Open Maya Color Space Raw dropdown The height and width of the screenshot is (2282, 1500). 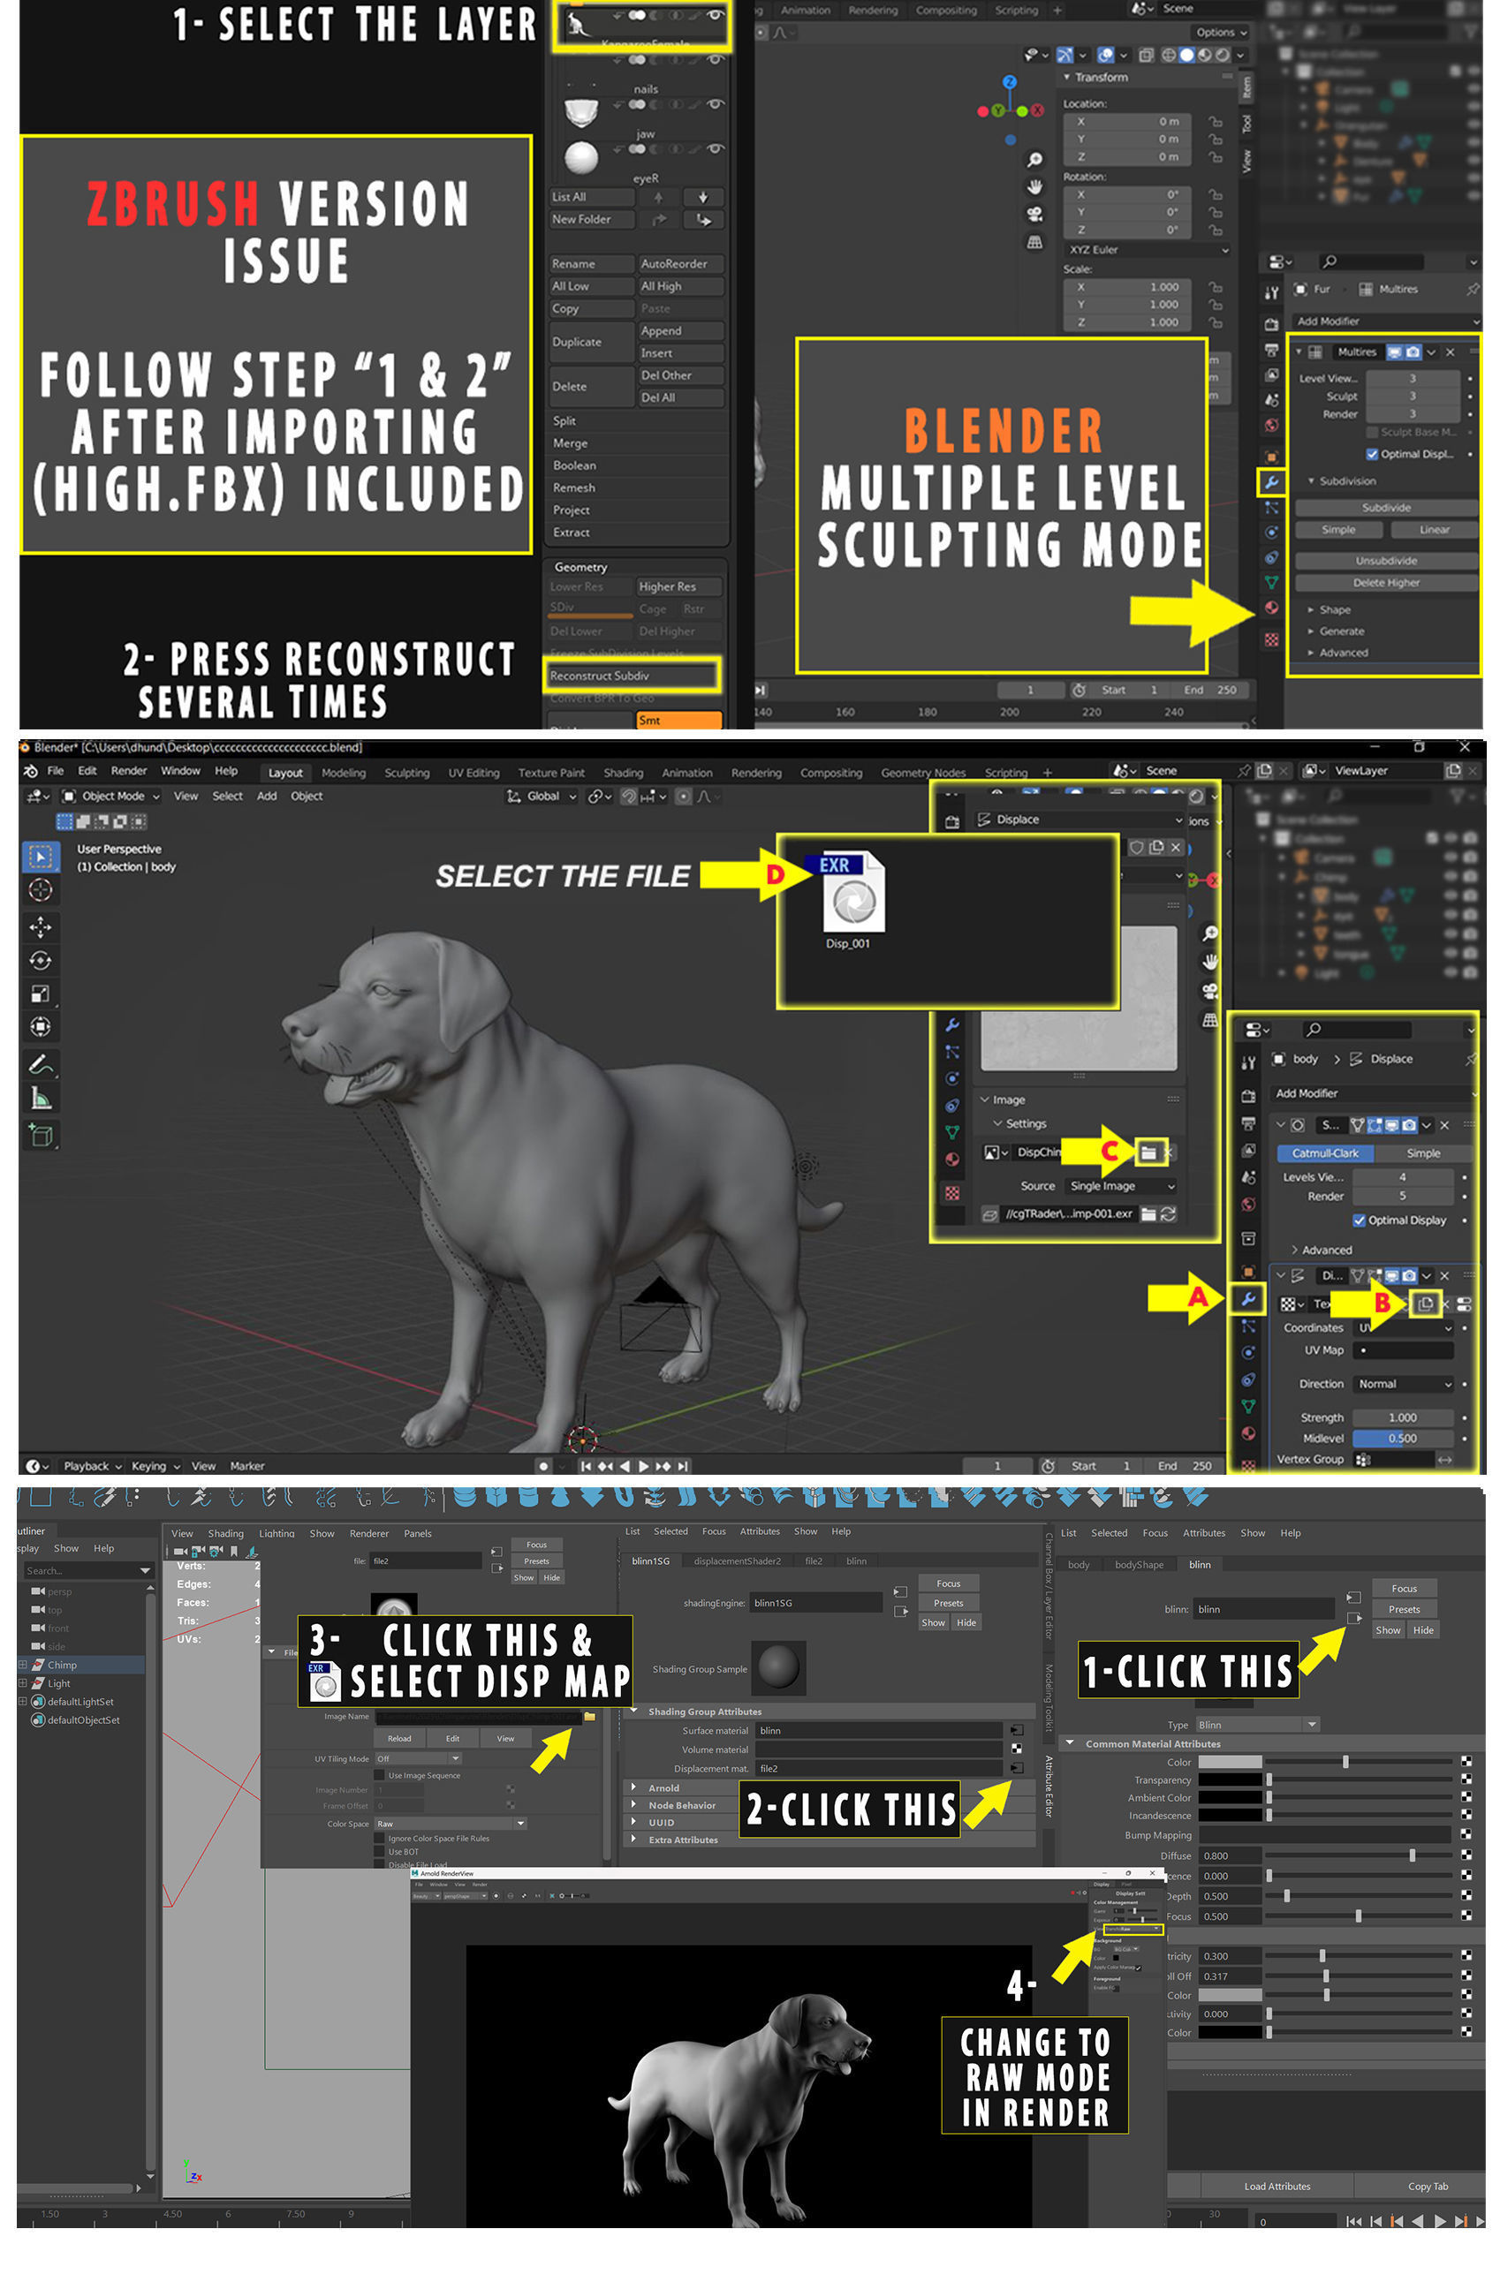(450, 1823)
